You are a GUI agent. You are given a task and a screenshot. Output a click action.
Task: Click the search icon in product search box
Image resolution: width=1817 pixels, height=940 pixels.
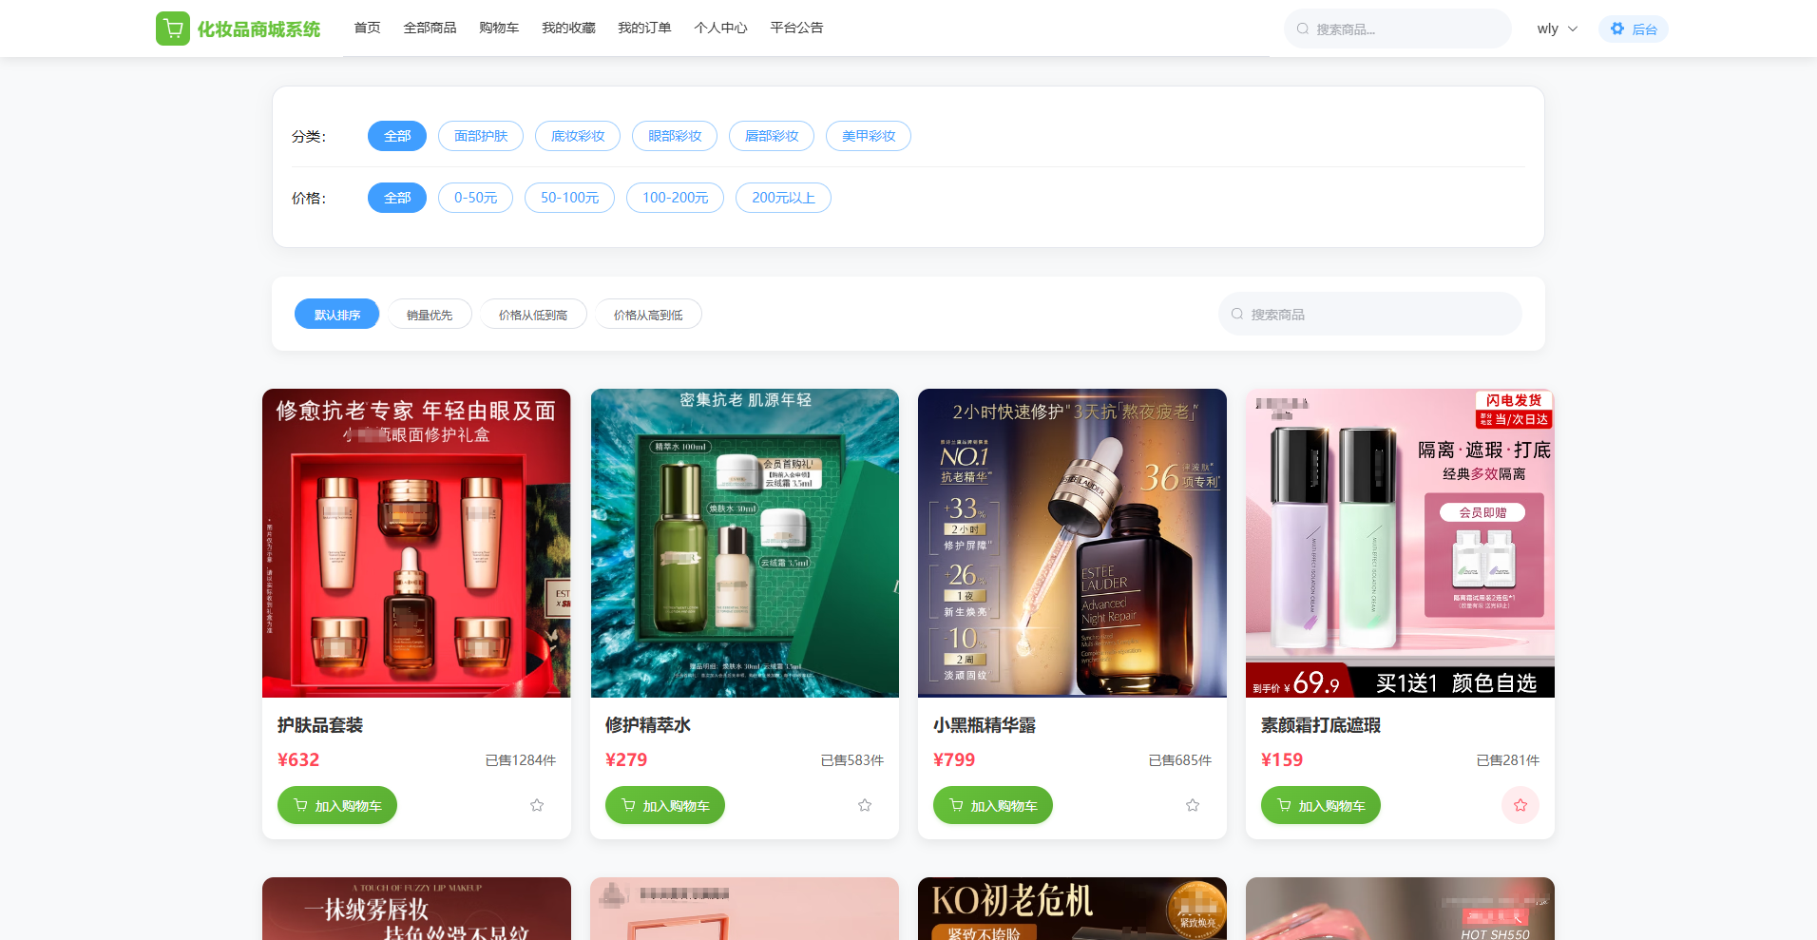(x=1237, y=314)
